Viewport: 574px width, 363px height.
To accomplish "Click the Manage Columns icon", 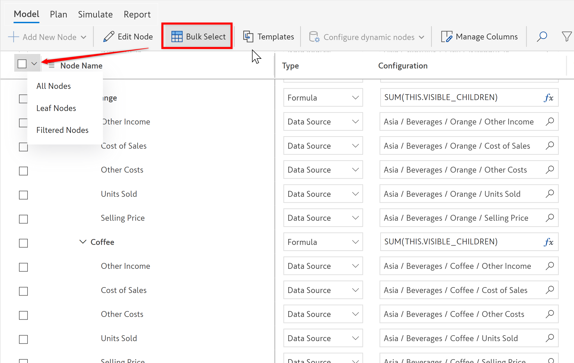I will tap(446, 37).
